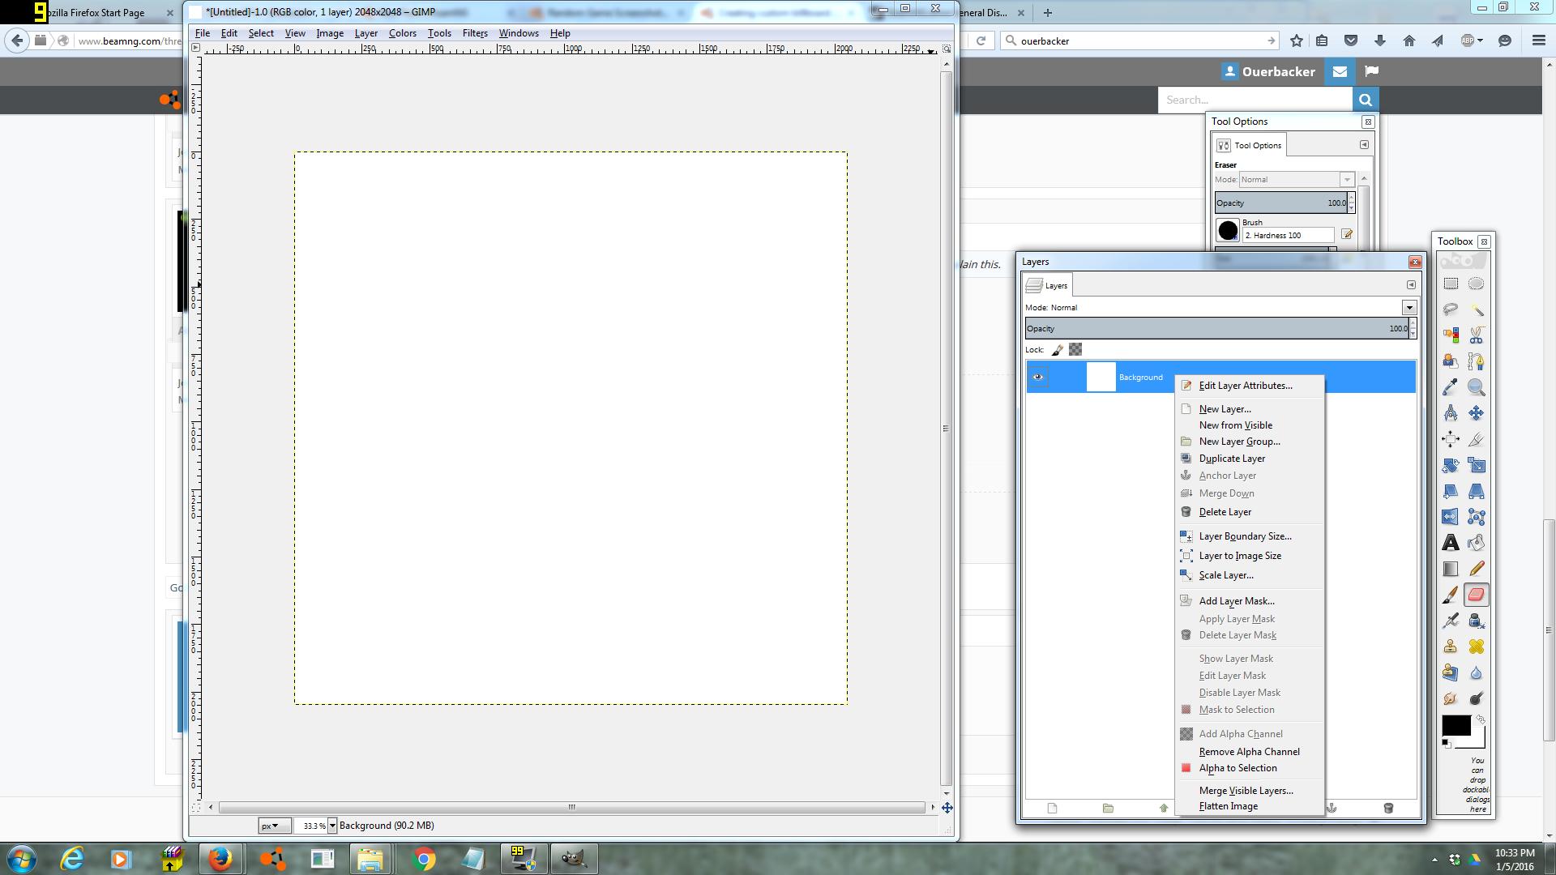Select the Dodge/Burn tool

coord(1477,698)
